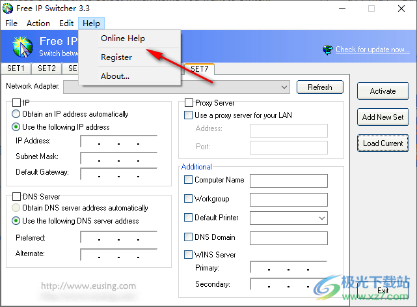
Task: Click the http://www.eusing.com text
Action: tap(88, 286)
